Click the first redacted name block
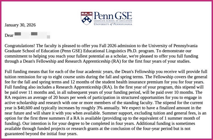This screenshot has width=213, height=140. (x=18, y=35)
